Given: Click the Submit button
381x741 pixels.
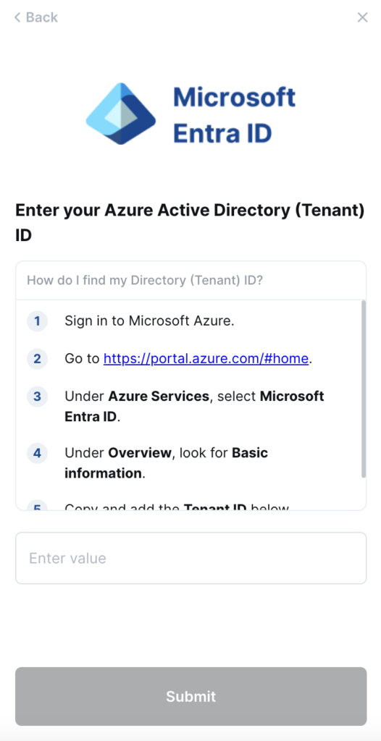Looking at the screenshot, I should [x=190, y=696].
